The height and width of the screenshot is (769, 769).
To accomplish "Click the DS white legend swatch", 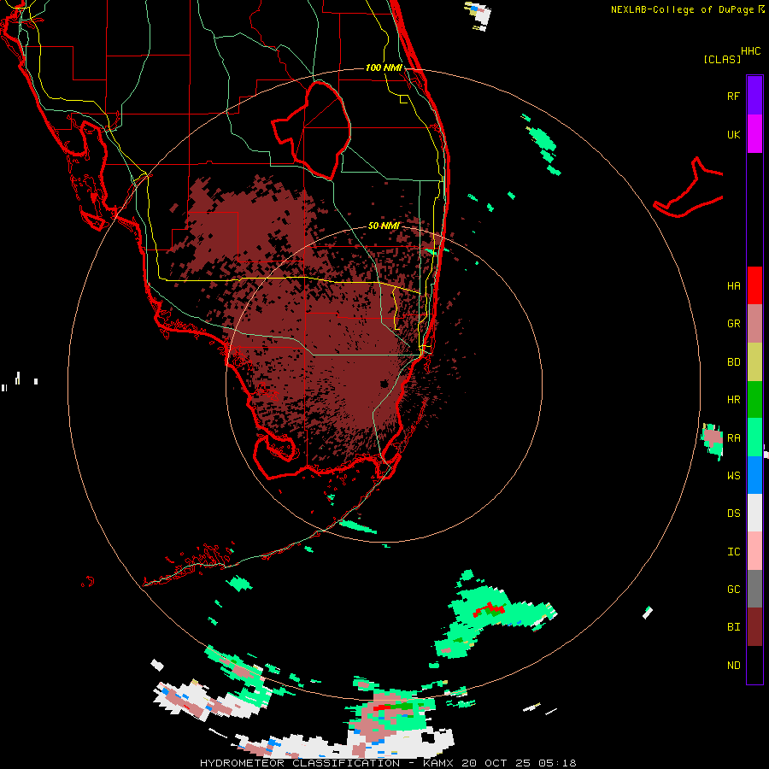I will 754,513.
